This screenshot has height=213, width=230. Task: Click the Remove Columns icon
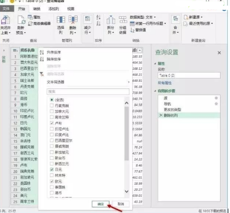[x=73, y=20]
